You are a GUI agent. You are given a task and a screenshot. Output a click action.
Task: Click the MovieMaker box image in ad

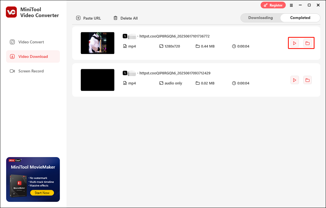click(18, 186)
